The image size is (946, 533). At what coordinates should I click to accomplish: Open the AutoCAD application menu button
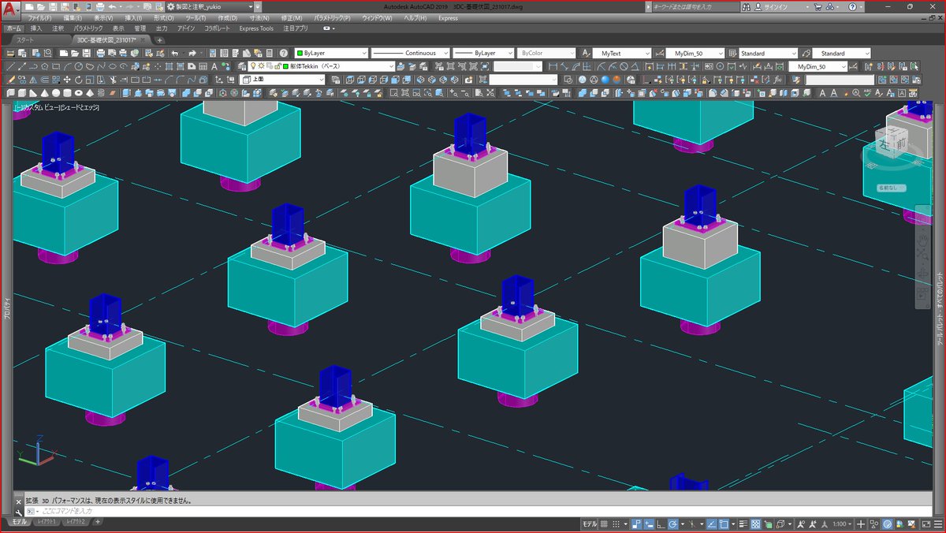tap(10, 9)
